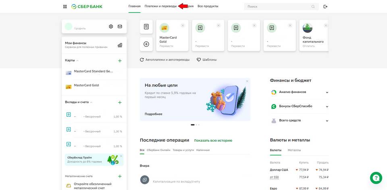The height and width of the screenshot is (190, 387).
Task: Filter operations by СберБанк Онлайн
Action: pyautogui.click(x=158, y=150)
